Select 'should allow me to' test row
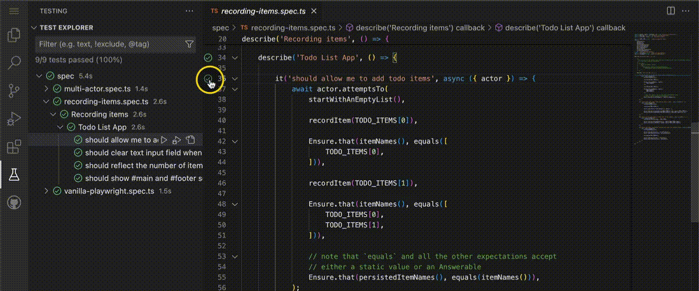The height and width of the screenshot is (291, 699). click(116, 140)
